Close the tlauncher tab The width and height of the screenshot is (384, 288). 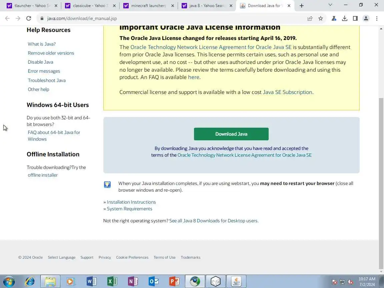pyautogui.click(x=56, y=6)
